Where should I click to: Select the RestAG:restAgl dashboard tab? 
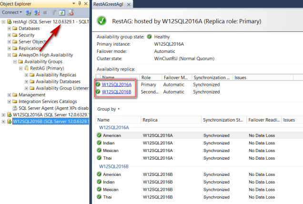click(109, 4)
